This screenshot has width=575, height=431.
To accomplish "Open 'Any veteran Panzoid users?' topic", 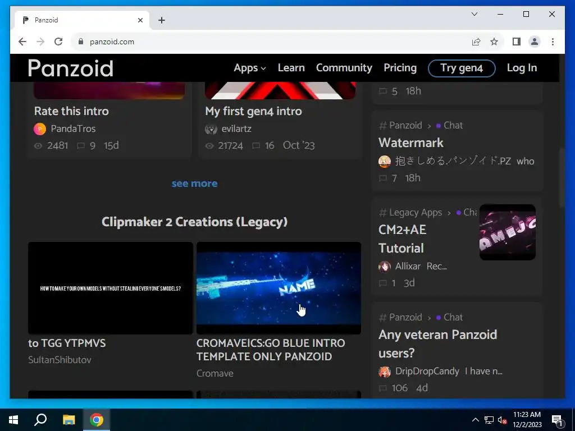I will tap(437, 344).
